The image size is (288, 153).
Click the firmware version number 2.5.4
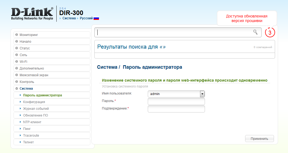click(63, 8)
